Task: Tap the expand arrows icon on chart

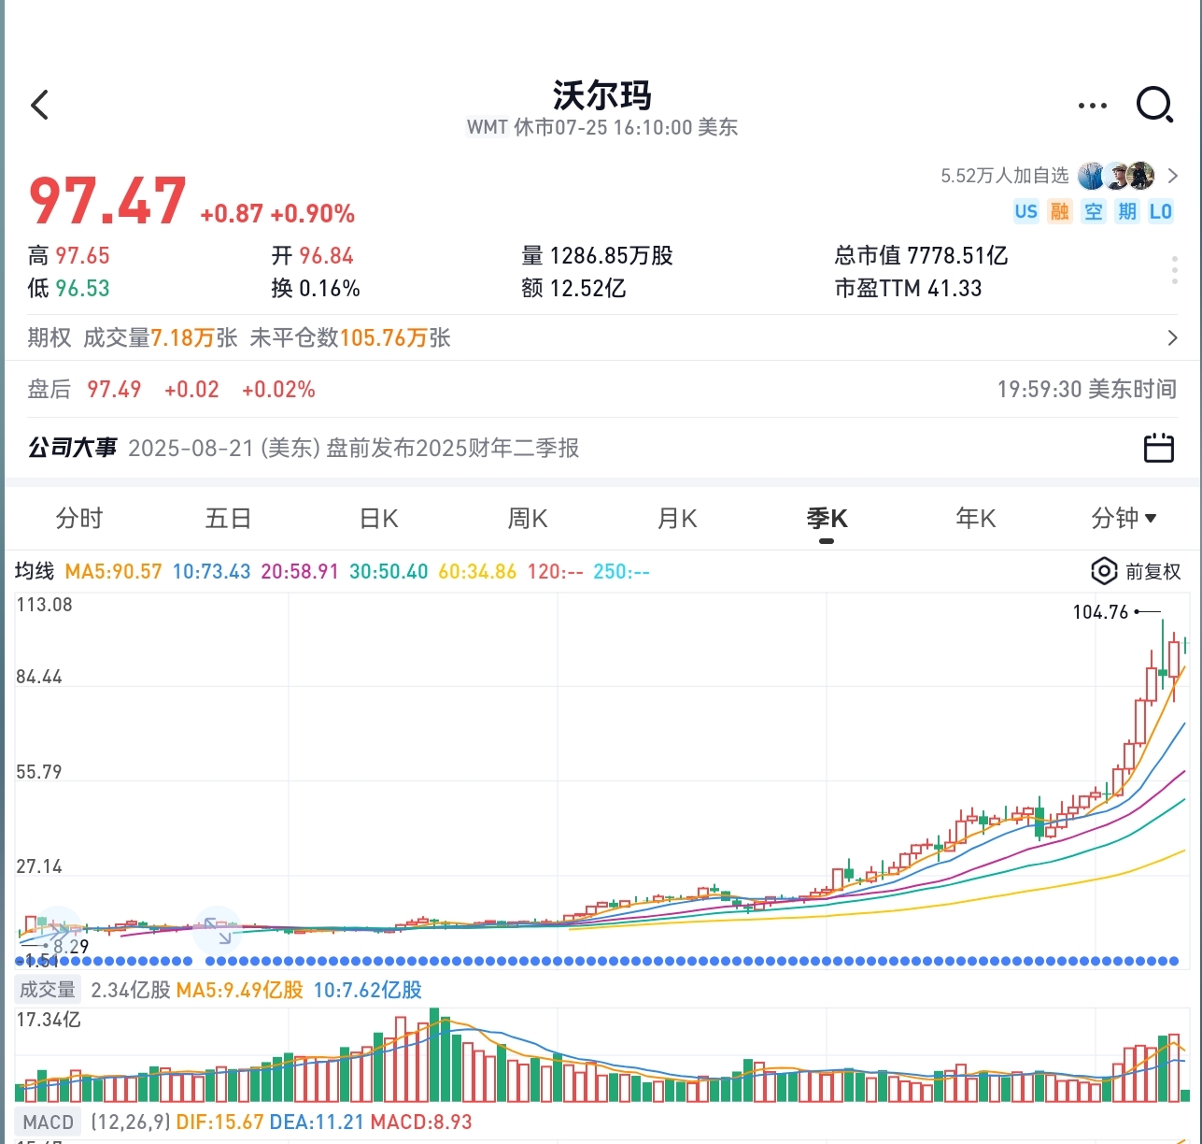Action: 218,929
